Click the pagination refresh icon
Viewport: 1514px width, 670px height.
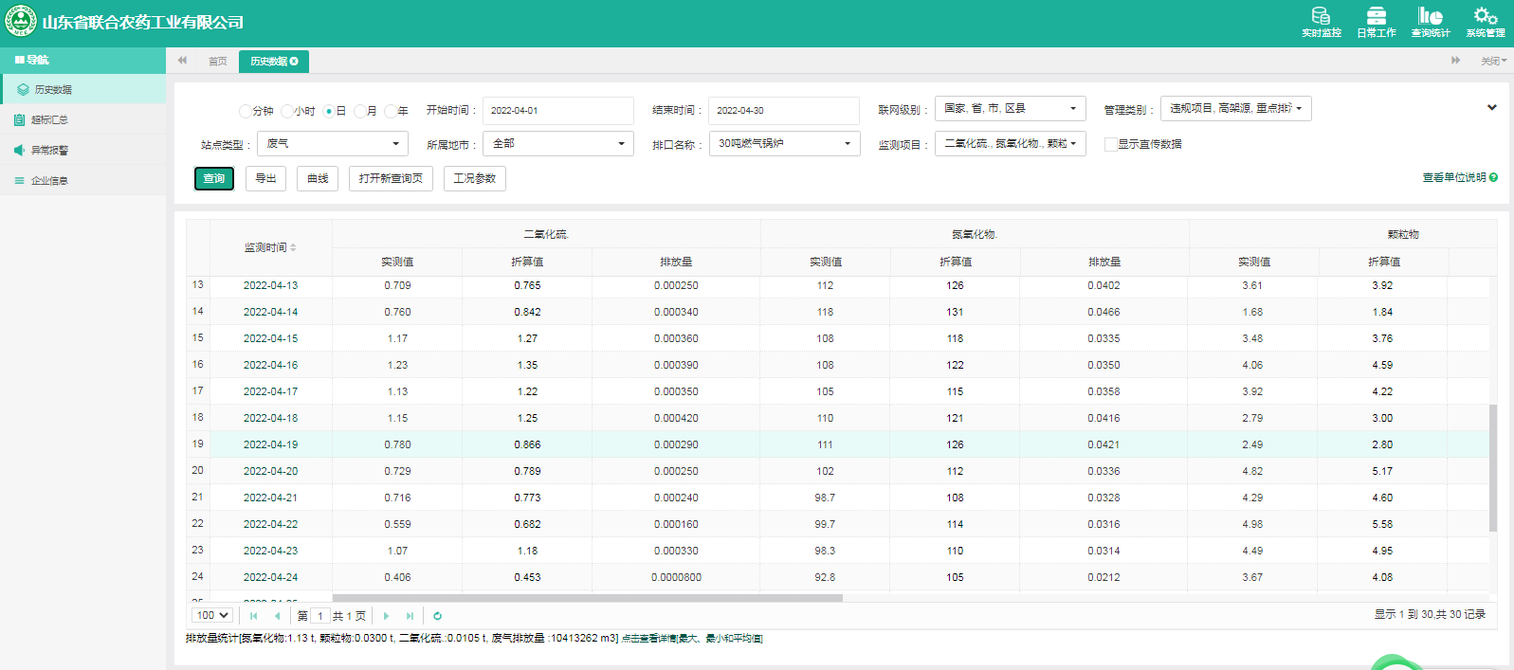pos(437,616)
